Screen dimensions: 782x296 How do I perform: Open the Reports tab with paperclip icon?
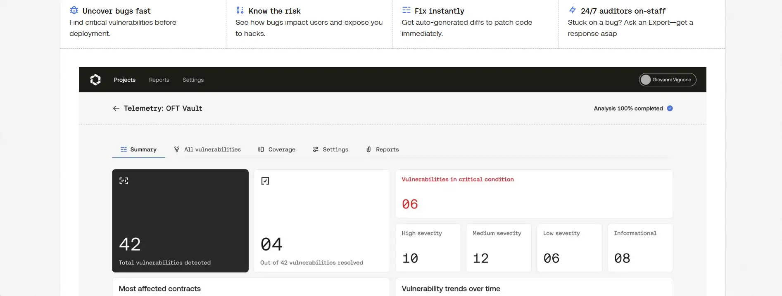point(382,149)
